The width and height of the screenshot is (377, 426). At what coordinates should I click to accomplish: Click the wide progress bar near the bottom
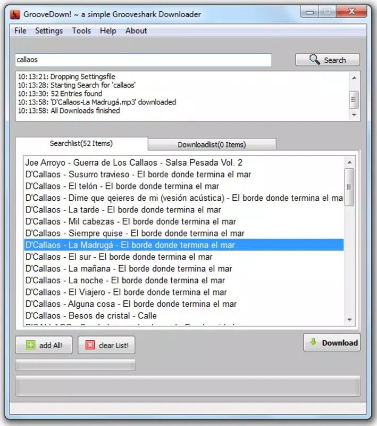point(188,386)
